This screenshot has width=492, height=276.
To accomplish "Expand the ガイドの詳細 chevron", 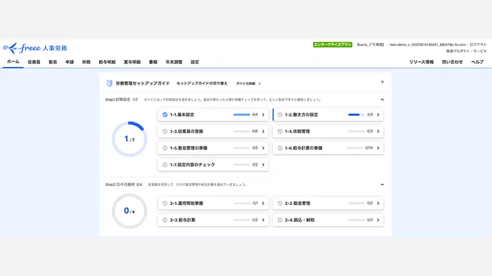I will pyautogui.click(x=260, y=83).
